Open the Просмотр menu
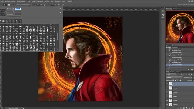 tap(57, 2)
